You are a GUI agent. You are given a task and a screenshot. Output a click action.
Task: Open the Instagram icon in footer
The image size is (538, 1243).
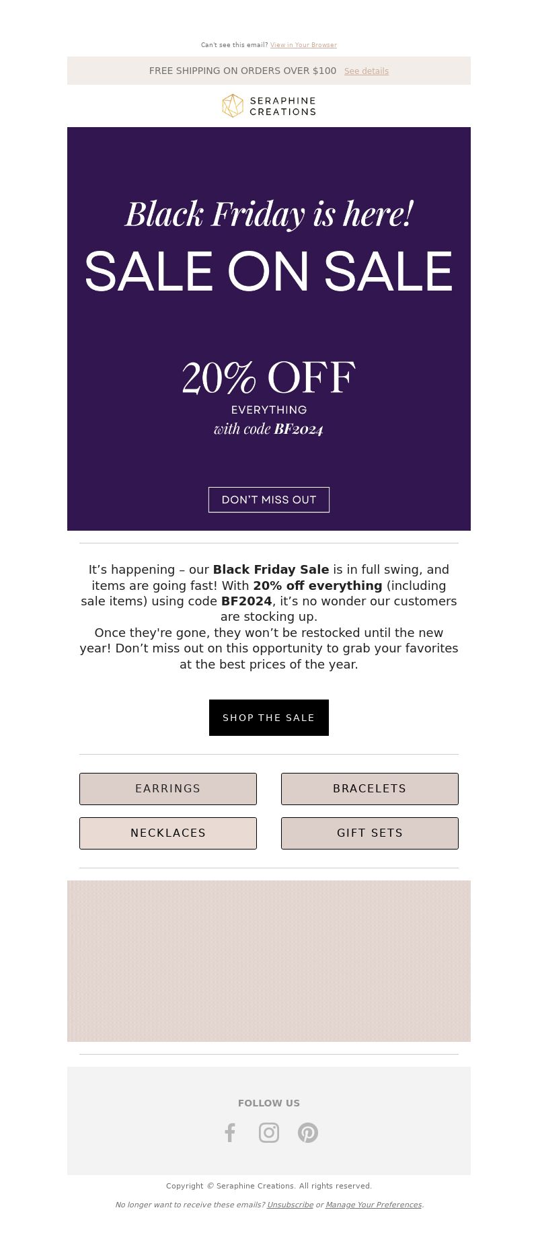(269, 1133)
